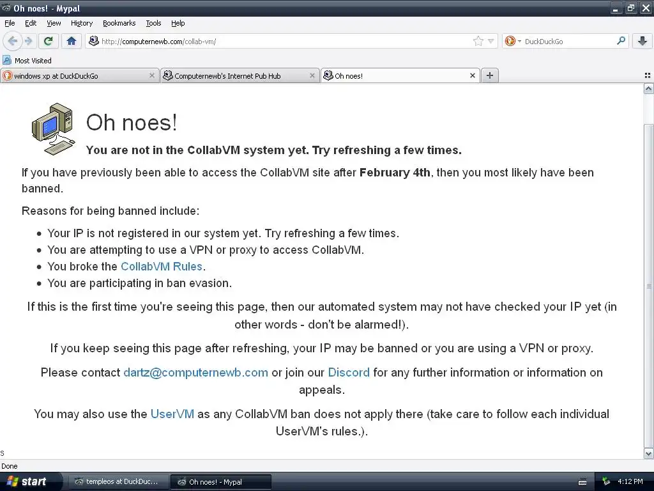Open the Home page button
This screenshot has width=654, height=491.
(x=72, y=41)
